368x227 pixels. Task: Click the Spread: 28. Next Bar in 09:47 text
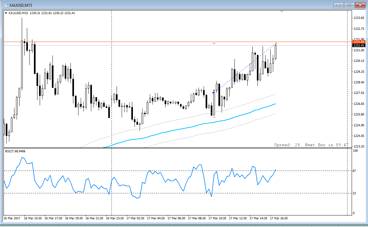(x=311, y=145)
